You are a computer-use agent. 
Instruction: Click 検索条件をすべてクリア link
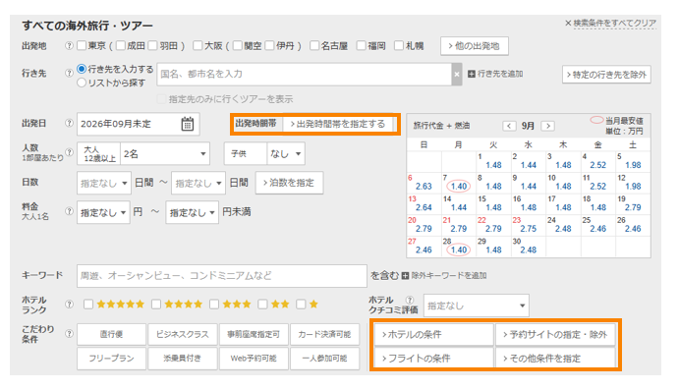click(614, 23)
